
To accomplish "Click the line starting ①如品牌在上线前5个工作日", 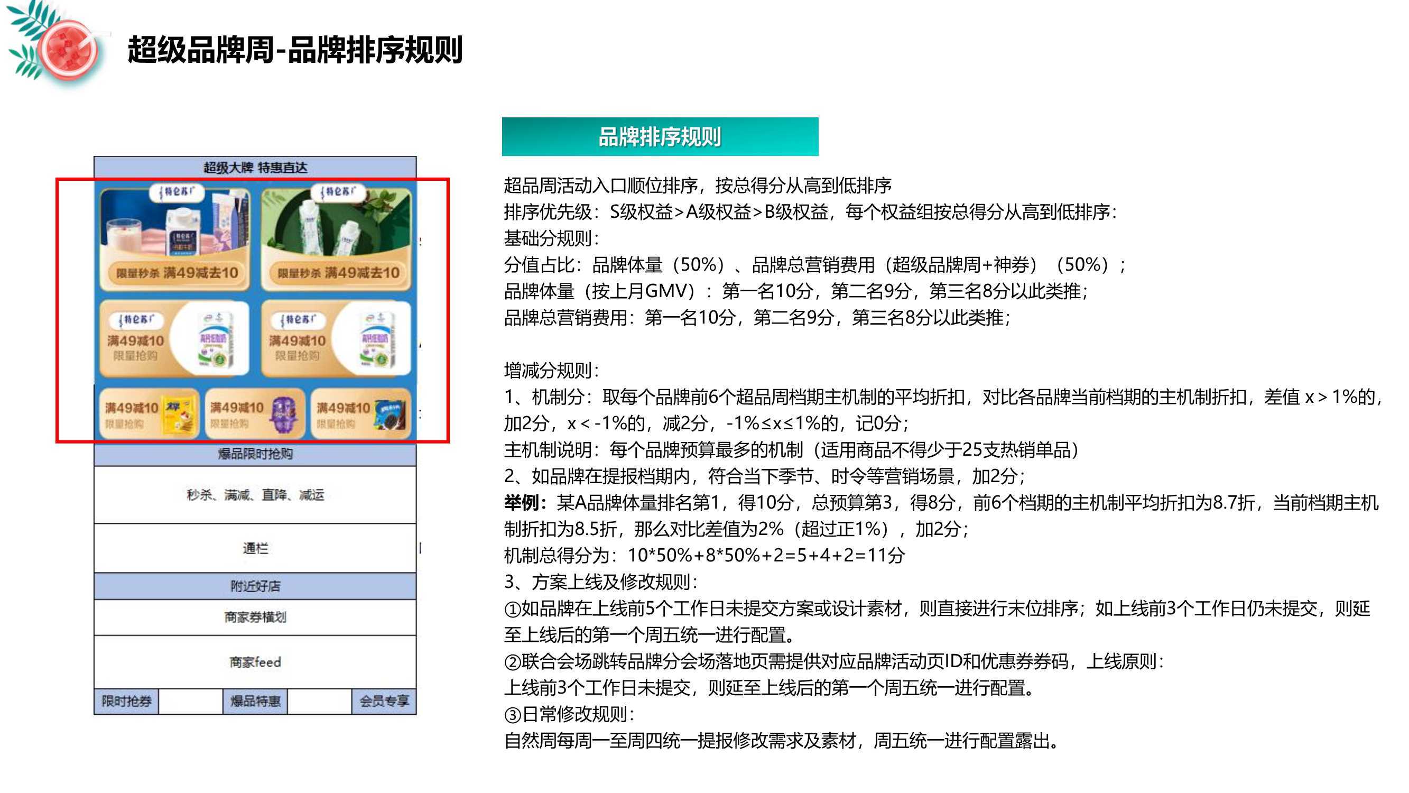I will pos(937,608).
